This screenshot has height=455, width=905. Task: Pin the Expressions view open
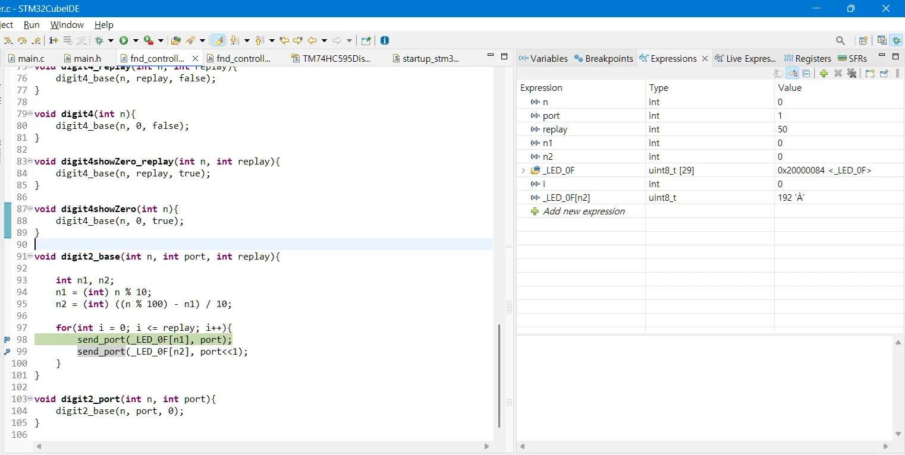[x=884, y=73]
